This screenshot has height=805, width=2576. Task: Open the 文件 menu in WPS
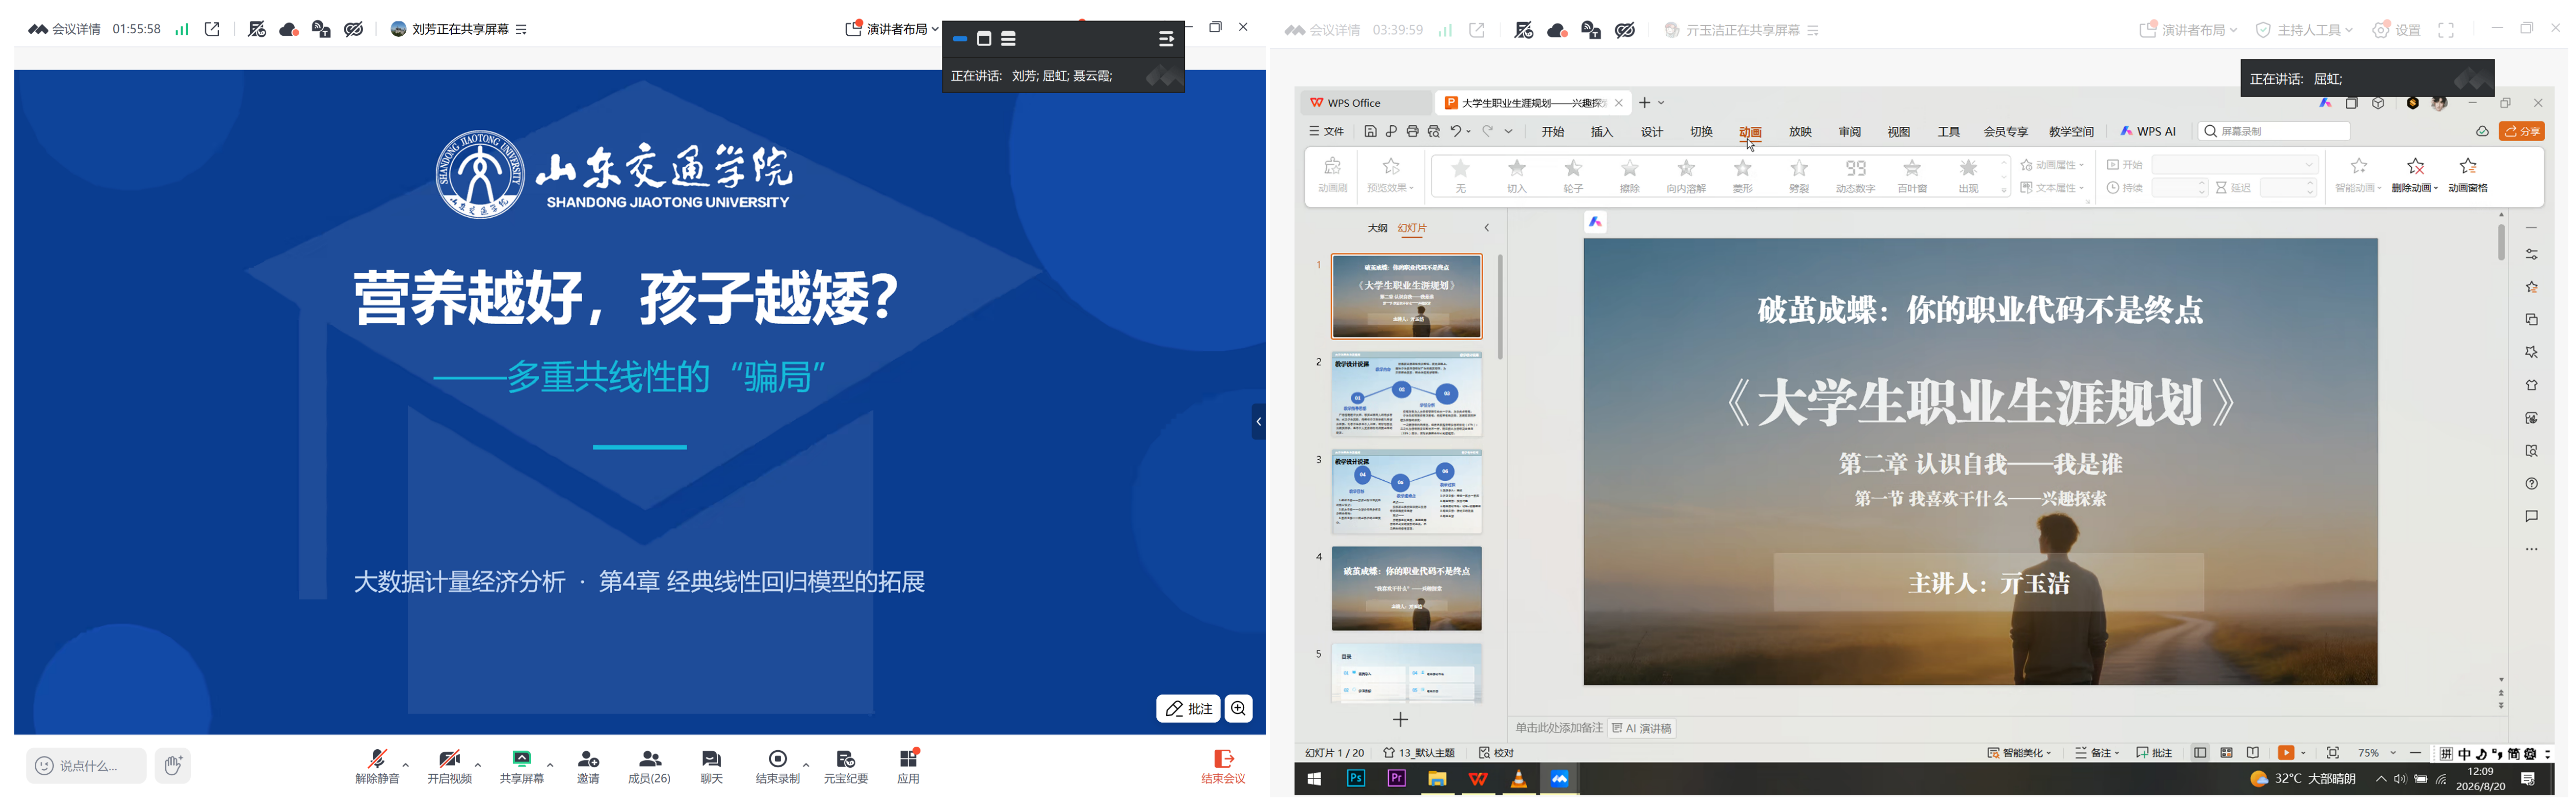[1327, 132]
